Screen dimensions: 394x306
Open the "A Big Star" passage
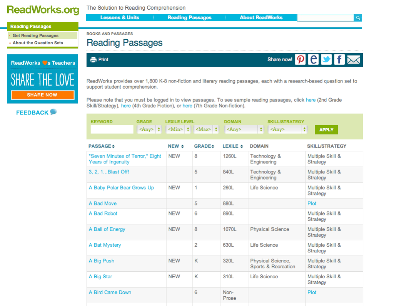click(x=100, y=277)
